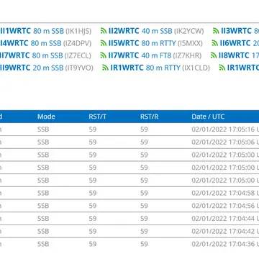The height and width of the screenshot is (259, 259).
Task: Click RST/R value 59 in 17:04:42 row
Action: pyautogui.click(x=144, y=231)
